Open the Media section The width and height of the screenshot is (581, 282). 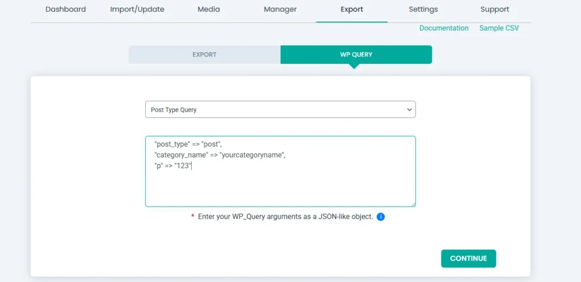pyautogui.click(x=208, y=10)
